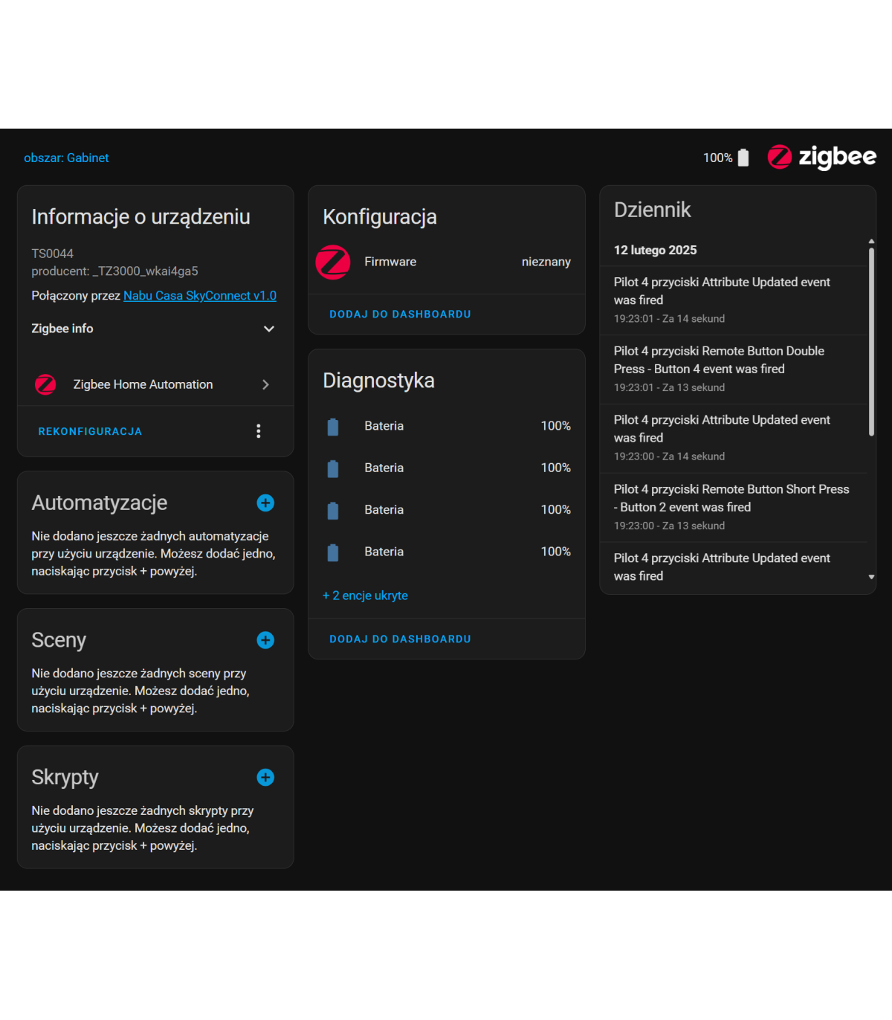The height and width of the screenshot is (1020, 892).
Task: Click the battery icon beside 100% in header
Action: (743, 158)
